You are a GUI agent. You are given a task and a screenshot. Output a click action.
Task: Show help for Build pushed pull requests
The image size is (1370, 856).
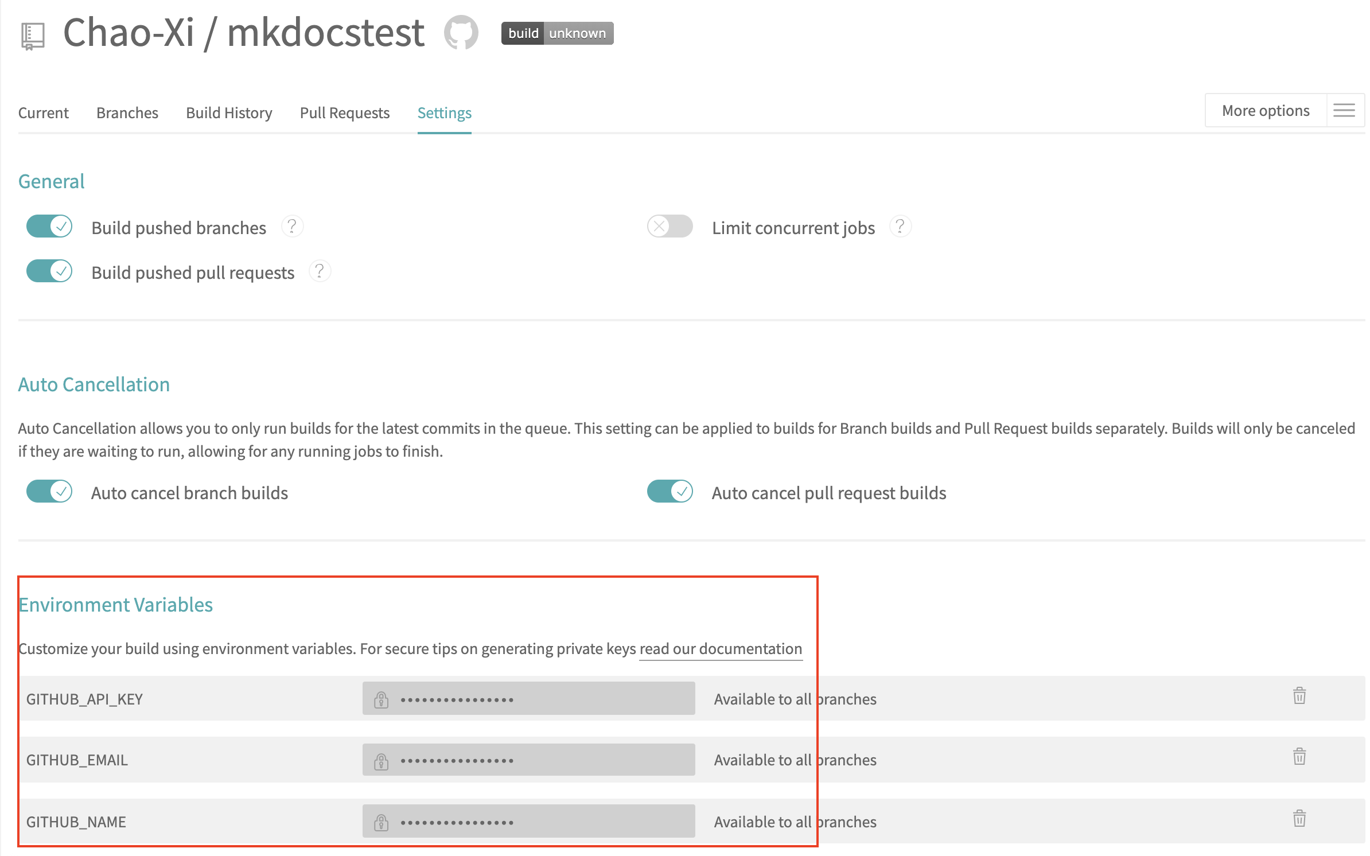point(320,271)
